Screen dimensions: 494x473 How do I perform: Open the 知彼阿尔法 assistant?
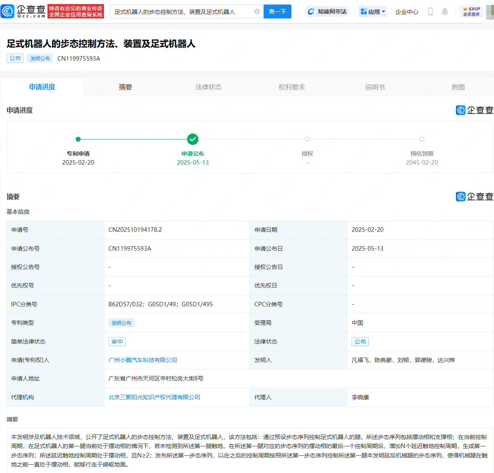click(327, 11)
